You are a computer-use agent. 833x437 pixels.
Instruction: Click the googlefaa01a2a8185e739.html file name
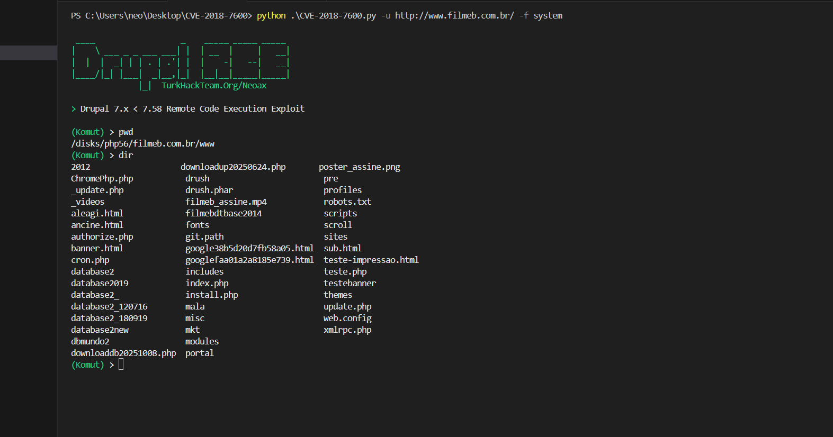pyautogui.click(x=249, y=260)
